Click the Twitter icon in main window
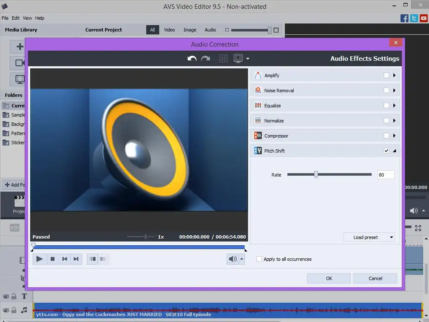Viewport: 429px width, 322px height. tap(414, 18)
